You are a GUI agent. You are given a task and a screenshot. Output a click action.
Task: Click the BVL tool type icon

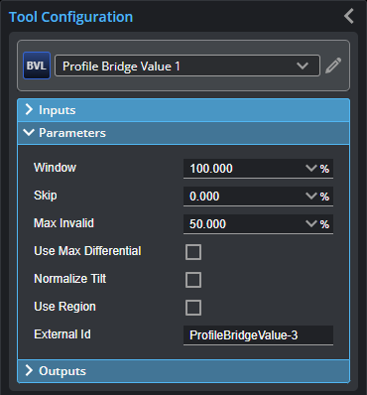coord(37,66)
